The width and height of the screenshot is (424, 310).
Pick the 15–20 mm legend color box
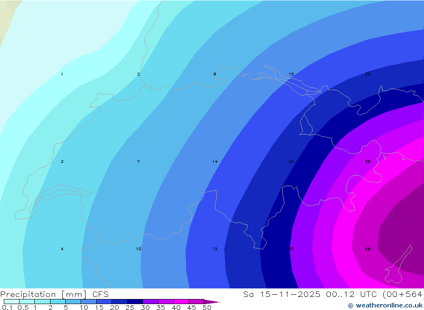104,302
